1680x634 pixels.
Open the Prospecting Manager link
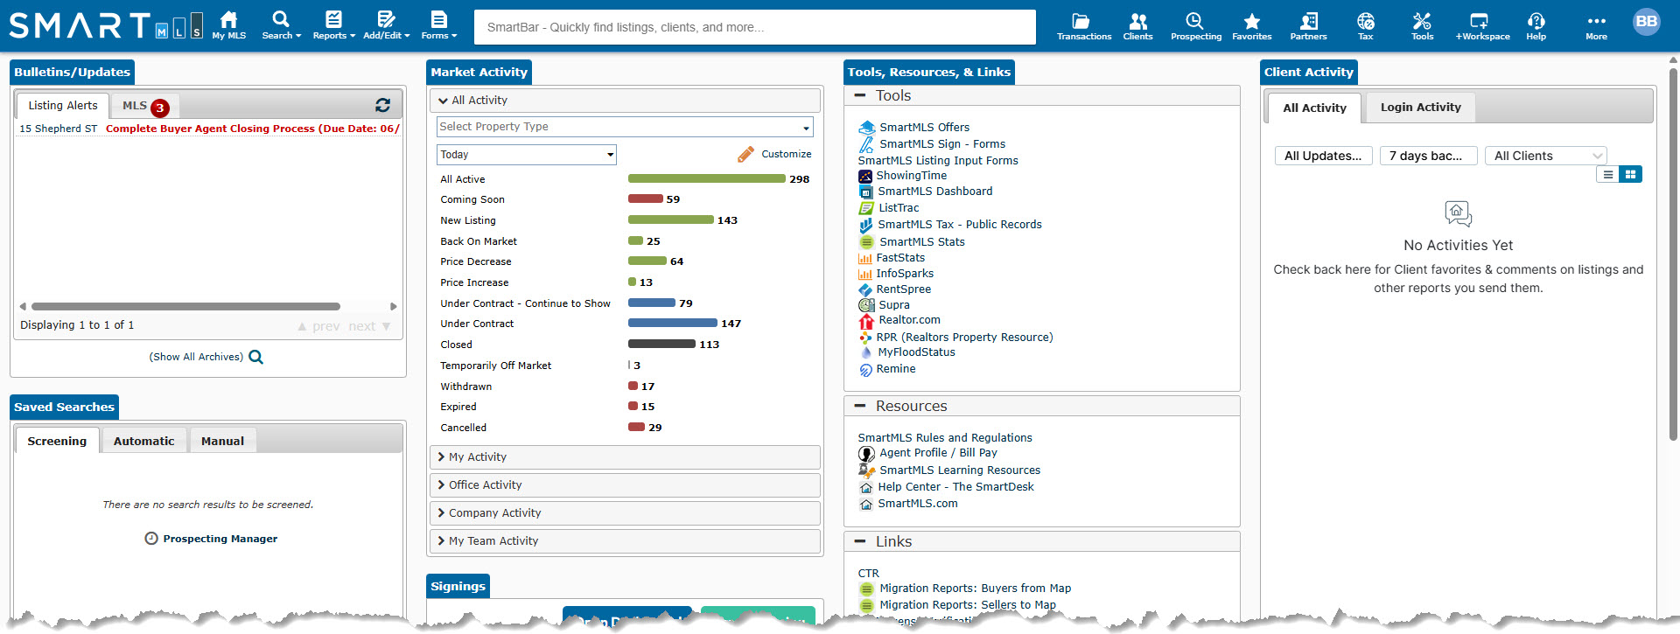(220, 539)
